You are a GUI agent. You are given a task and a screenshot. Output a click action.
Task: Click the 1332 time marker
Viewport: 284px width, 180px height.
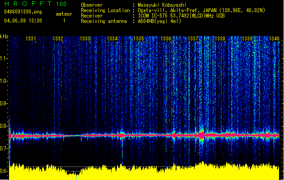pos(58,38)
